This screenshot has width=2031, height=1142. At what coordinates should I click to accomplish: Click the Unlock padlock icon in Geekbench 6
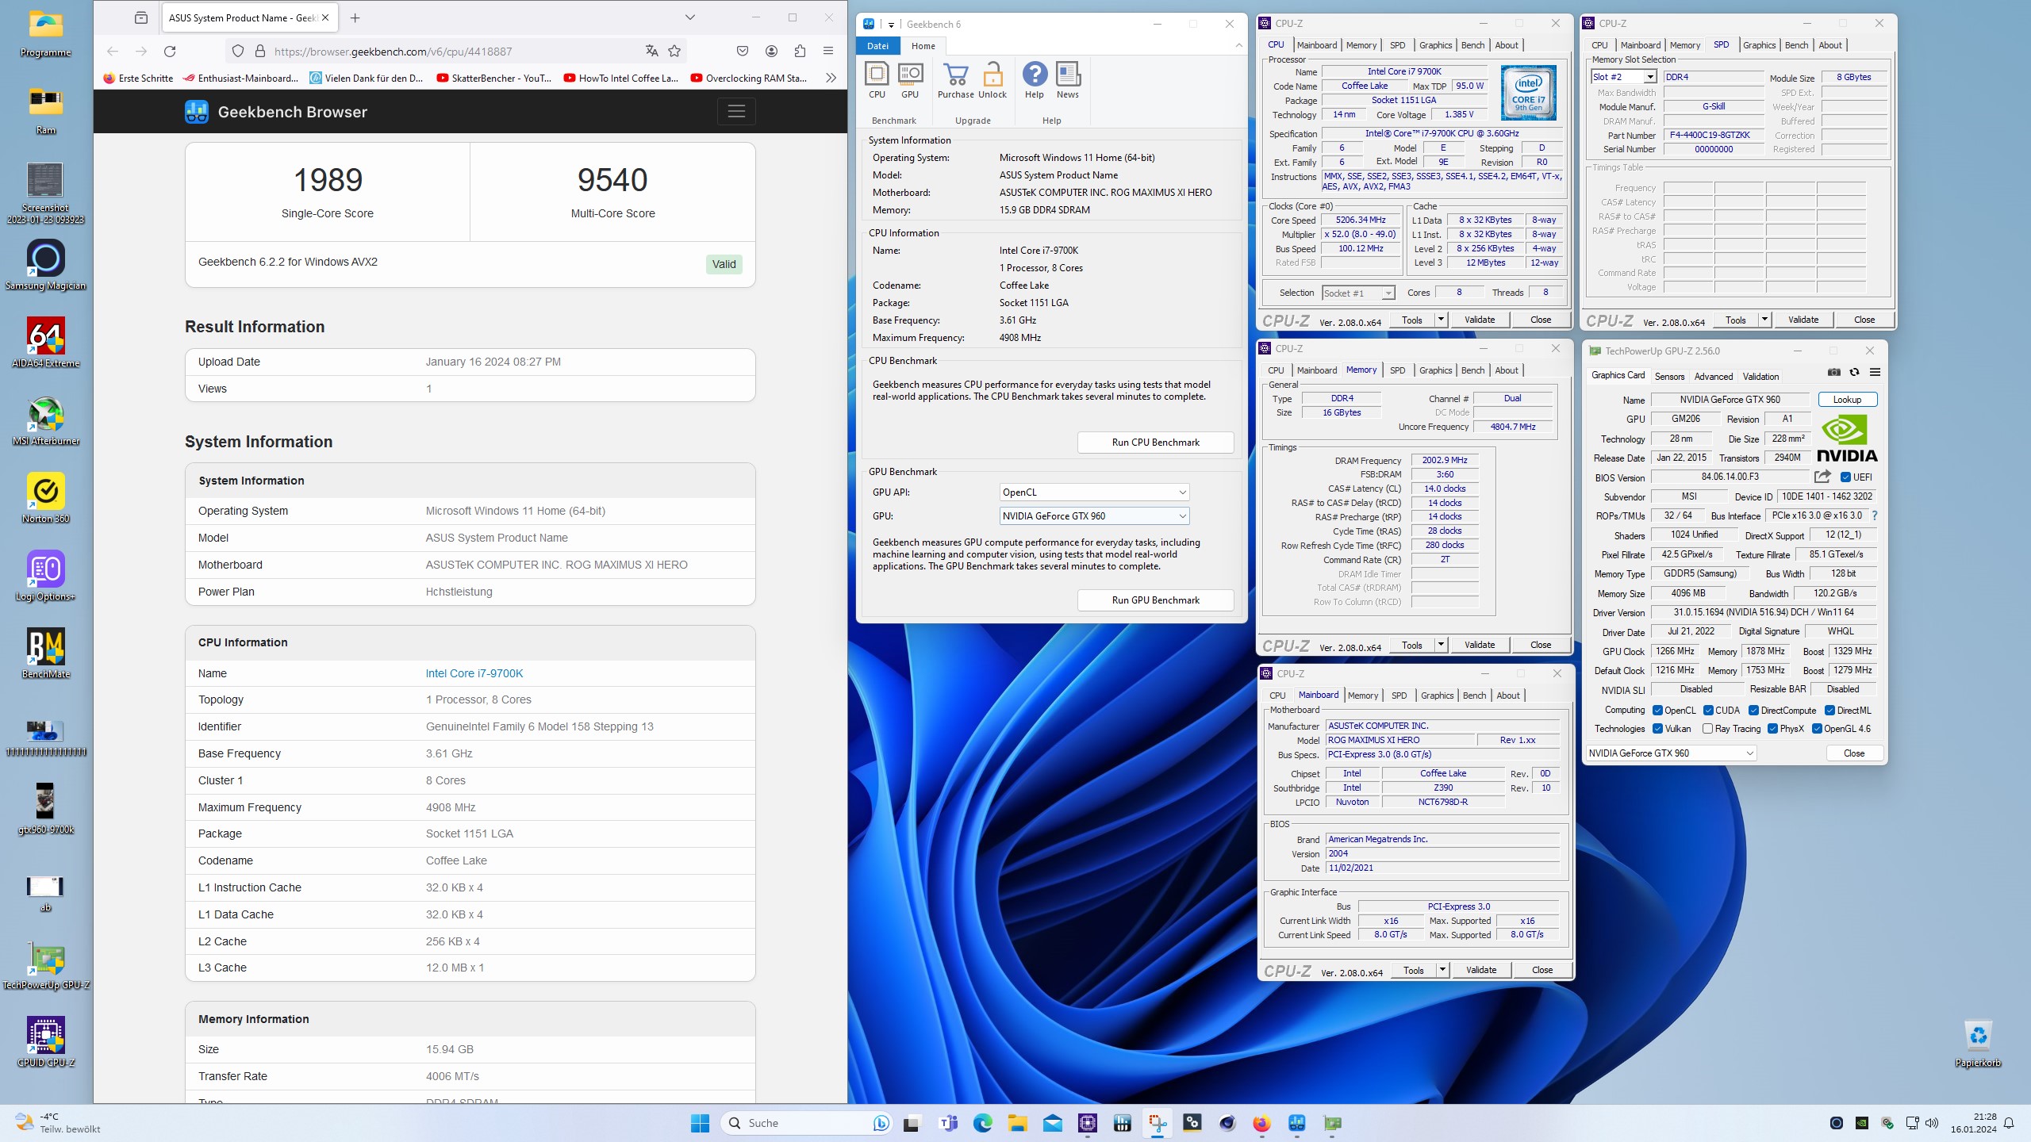point(992,80)
